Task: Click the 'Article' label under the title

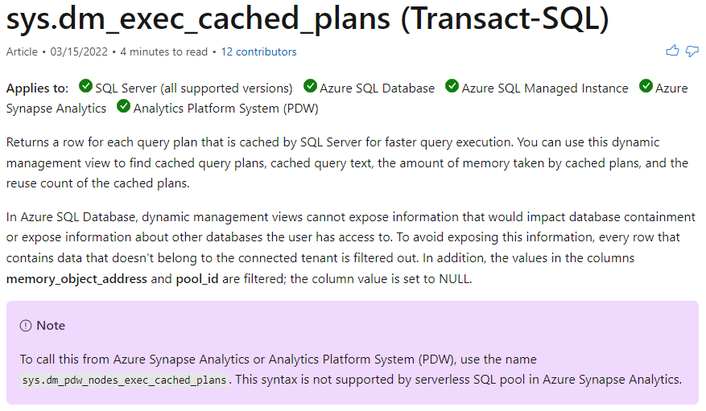Action: 22,51
